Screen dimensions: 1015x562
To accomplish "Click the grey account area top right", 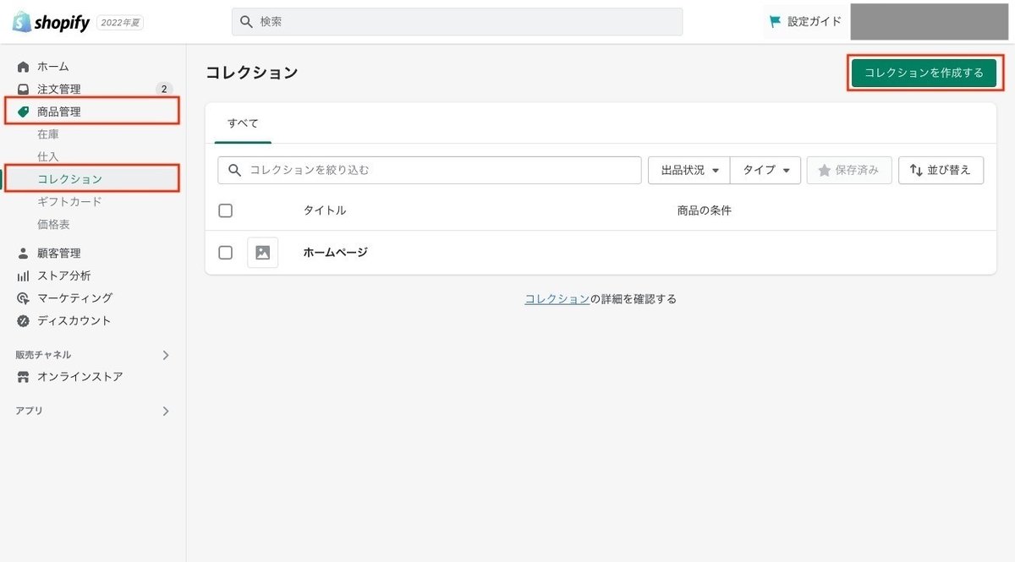I will (x=929, y=21).
